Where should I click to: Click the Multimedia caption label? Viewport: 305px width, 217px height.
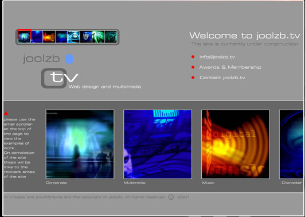pyautogui.click(x=134, y=183)
